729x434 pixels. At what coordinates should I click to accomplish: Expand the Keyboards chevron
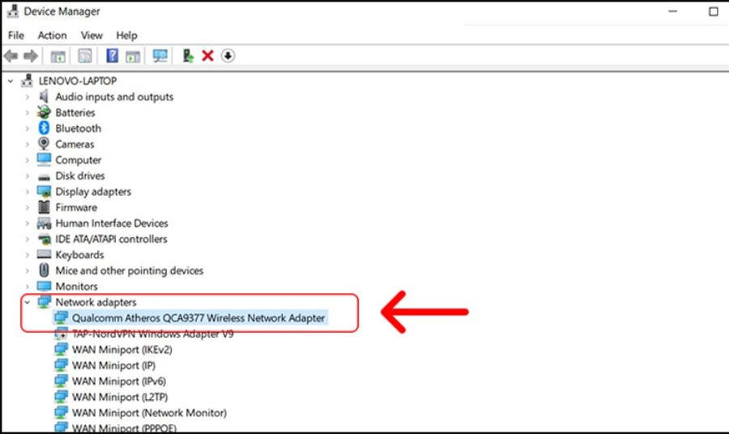pos(27,254)
